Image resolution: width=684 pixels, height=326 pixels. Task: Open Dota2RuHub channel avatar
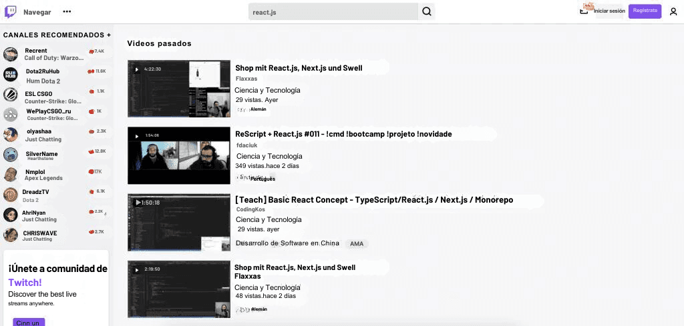coord(11,74)
